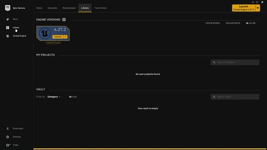Click the engine size cloud icon
The image size is (267, 150).
[247, 23]
